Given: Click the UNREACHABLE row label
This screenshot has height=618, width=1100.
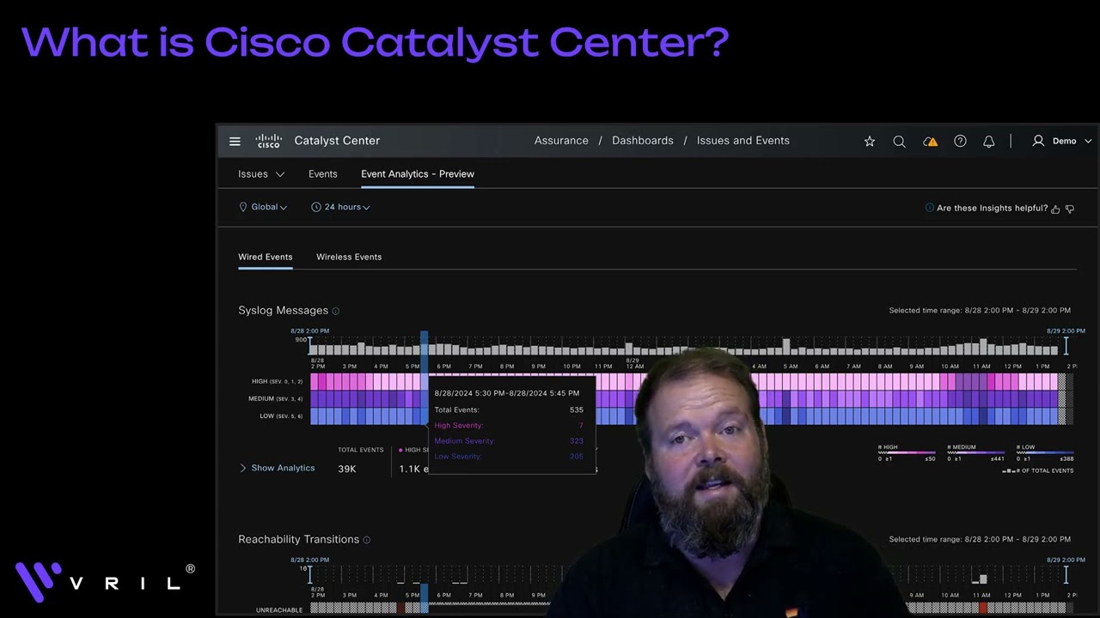Looking at the screenshot, I should tap(279, 610).
